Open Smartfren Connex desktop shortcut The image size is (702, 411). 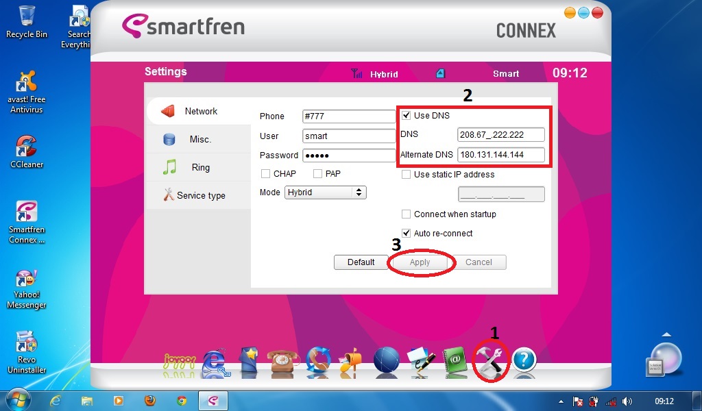(27, 222)
